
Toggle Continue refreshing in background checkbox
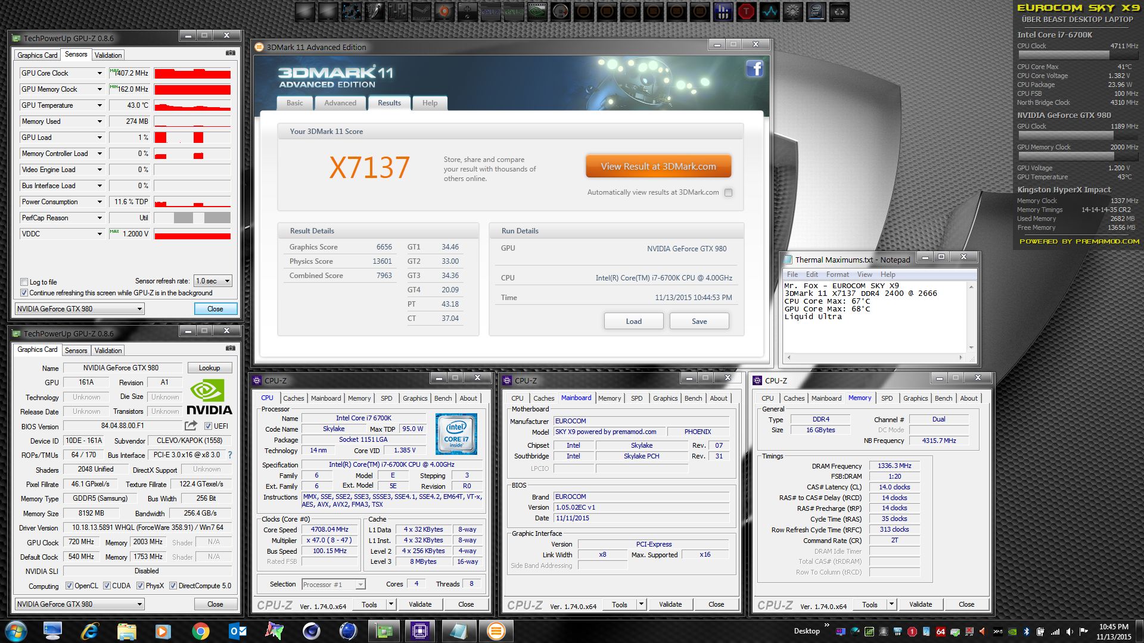coord(24,293)
